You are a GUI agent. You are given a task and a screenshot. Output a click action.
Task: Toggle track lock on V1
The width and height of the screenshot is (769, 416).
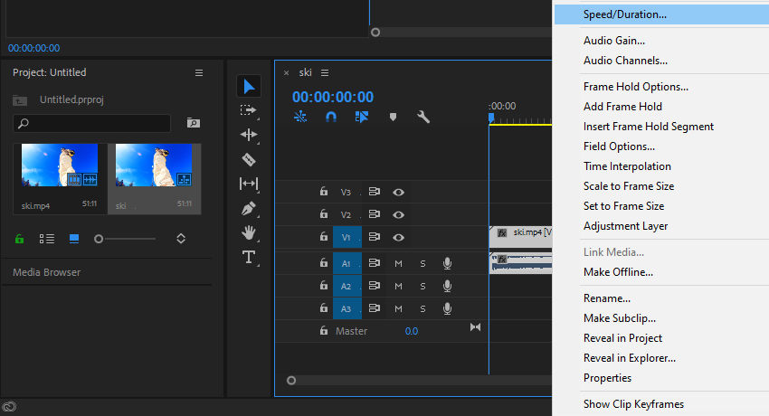pos(324,237)
